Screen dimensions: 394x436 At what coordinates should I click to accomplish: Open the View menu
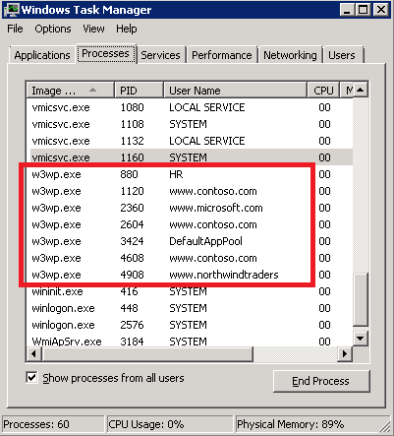pyautogui.click(x=93, y=29)
